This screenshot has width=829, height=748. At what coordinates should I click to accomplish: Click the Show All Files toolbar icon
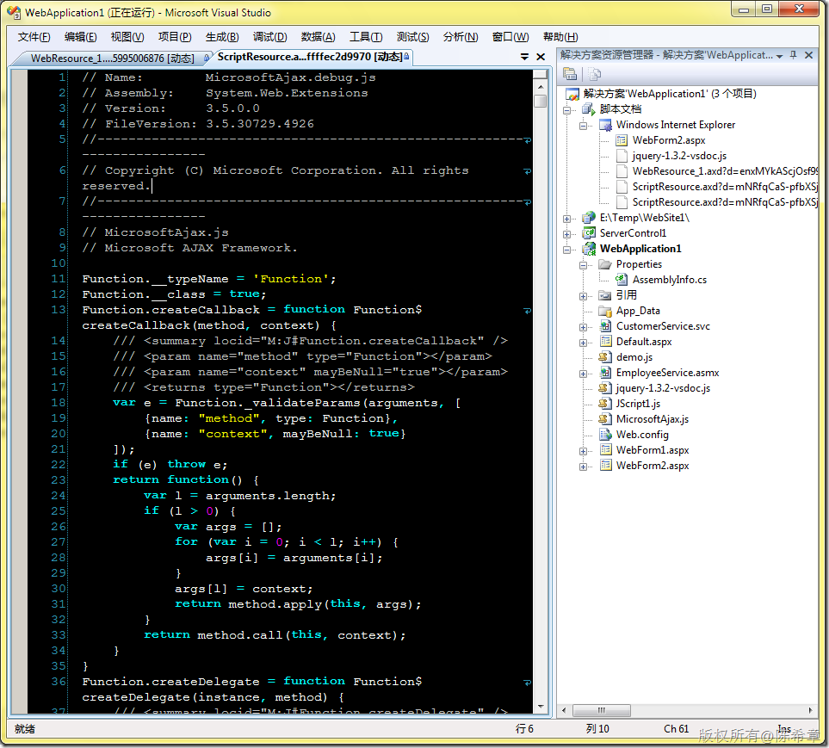594,74
